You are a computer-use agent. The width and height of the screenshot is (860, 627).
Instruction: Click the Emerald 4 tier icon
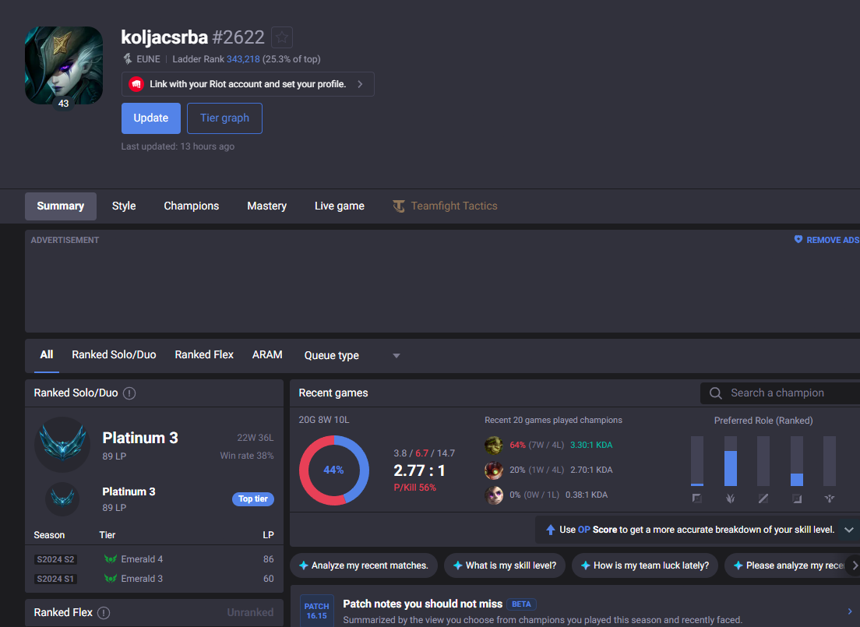coord(111,559)
